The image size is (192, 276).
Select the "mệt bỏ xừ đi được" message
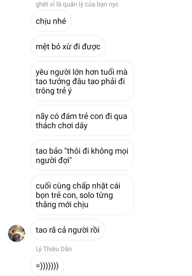[68, 46]
